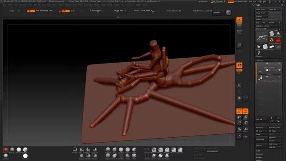Toggle the orange Zadd button
This screenshot has width=286, height=161.
click(x=66, y=11)
